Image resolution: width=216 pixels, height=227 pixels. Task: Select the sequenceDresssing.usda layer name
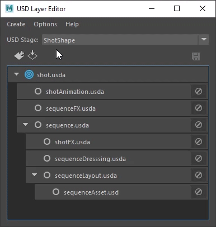point(90,159)
